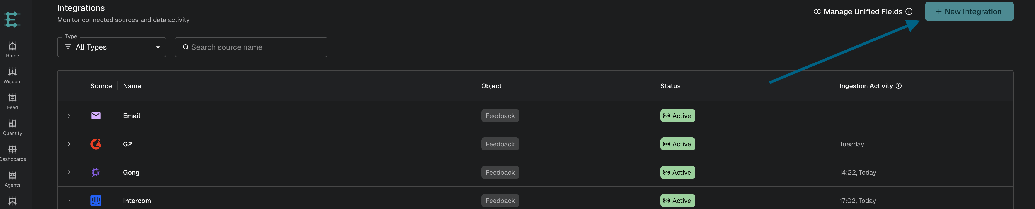
Task: Expand the Intercom integration row
Action: [x=69, y=201]
